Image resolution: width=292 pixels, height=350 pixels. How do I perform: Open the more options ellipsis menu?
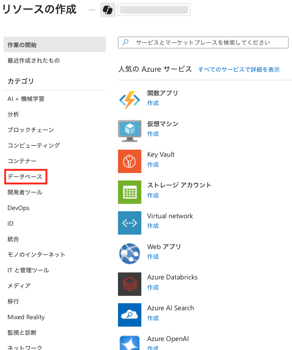pyautogui.click(x=92, y=10)
